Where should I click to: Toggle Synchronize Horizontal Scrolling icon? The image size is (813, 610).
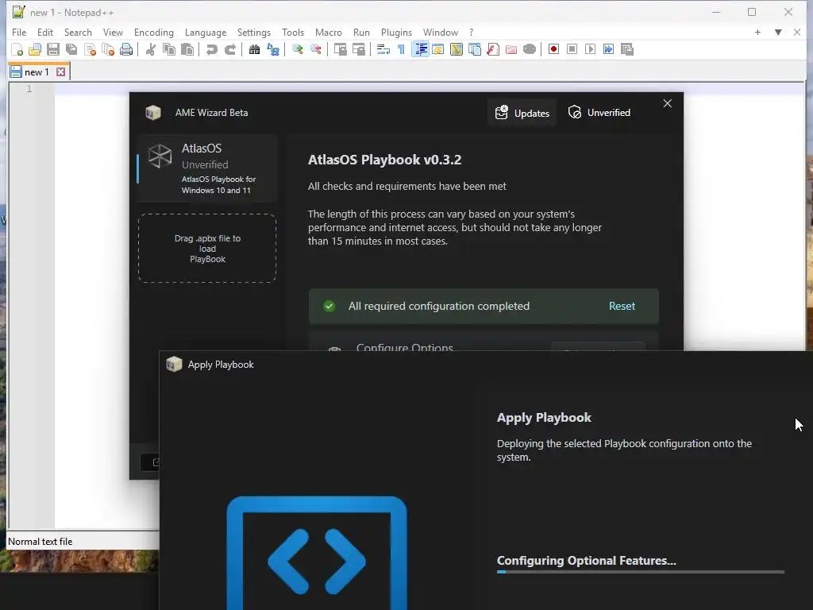click(359, 49)
